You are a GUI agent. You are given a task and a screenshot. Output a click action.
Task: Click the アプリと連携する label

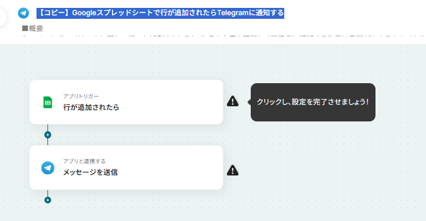click(x=85, y=161)
